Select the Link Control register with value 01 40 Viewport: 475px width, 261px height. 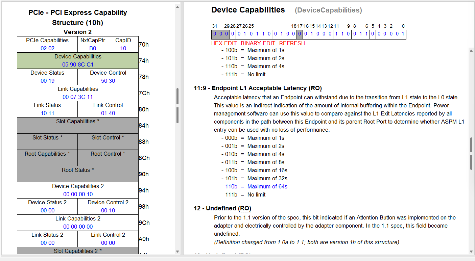click(108, 109)
